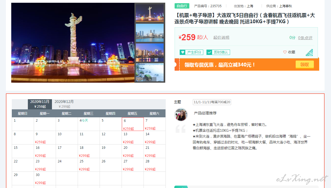Select November 9 priced ¥259起

[x=45, y=138]
